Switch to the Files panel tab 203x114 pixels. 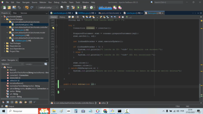pos(15,13)
